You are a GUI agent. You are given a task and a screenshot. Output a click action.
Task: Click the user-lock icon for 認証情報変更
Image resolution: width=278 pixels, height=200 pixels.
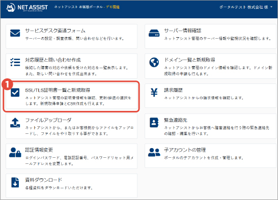(x=15, y=152)
